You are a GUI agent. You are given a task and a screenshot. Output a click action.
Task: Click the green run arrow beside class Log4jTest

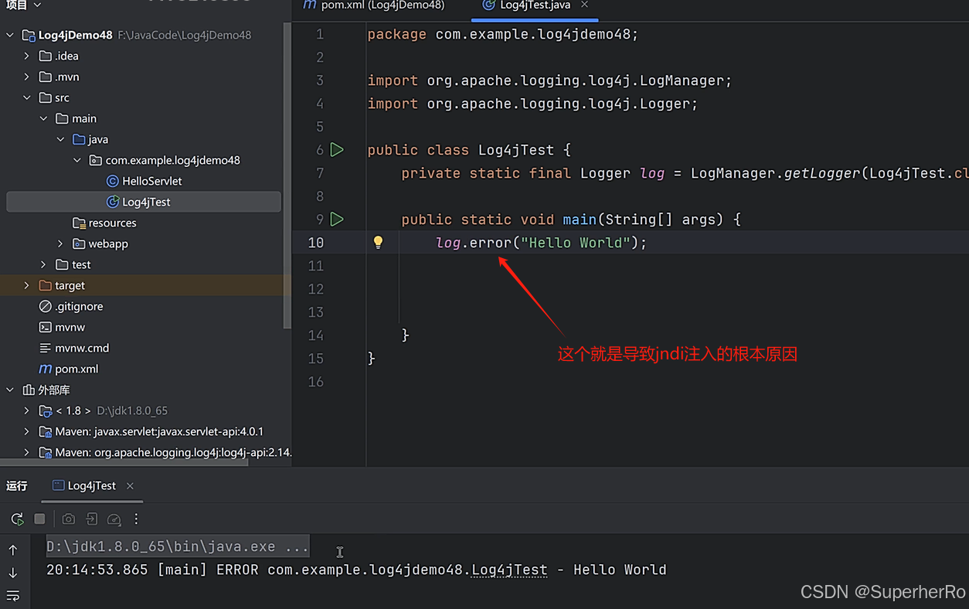(x=337, y=150)
